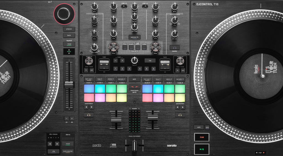
Task: Hit the right deck sync button
Action: [207, 127]
